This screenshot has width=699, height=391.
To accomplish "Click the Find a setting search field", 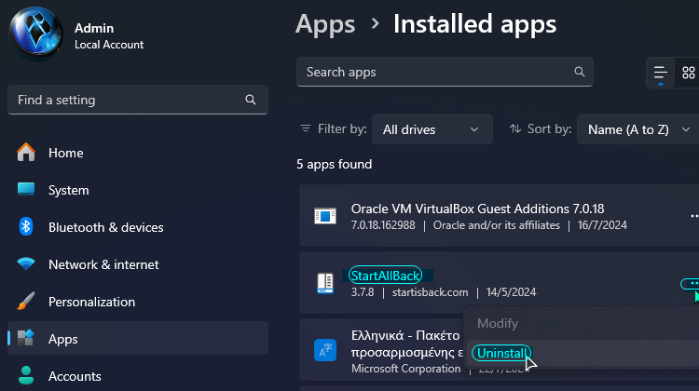I will [138, 100].
